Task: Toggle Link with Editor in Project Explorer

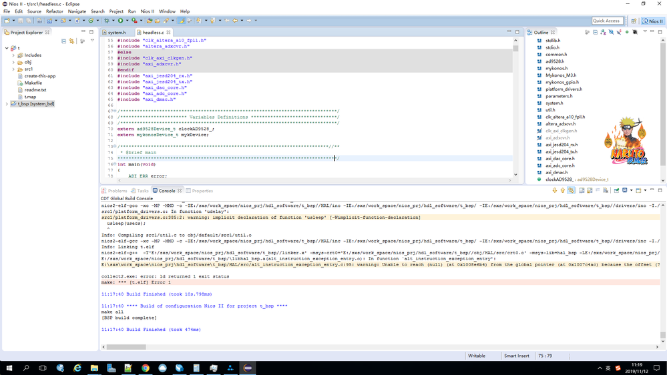Action: tap(71, 41)
